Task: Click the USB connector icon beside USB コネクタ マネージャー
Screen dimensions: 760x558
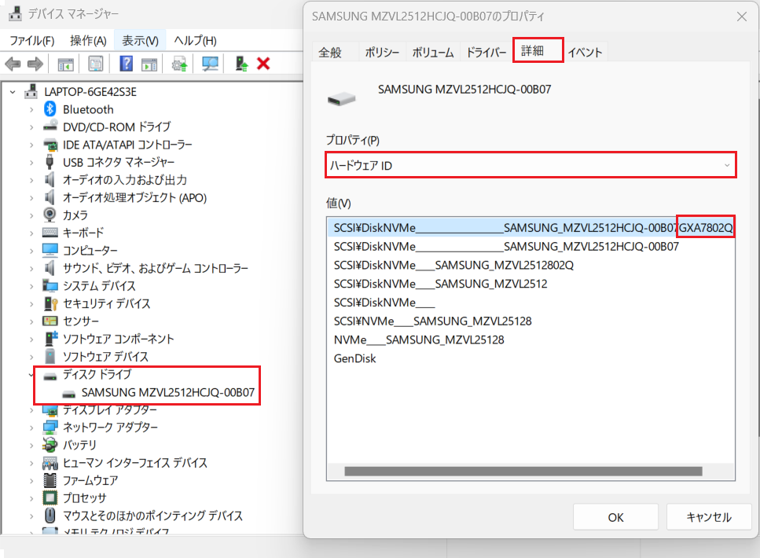Action: pyautogui.click(x=50, y=162)
